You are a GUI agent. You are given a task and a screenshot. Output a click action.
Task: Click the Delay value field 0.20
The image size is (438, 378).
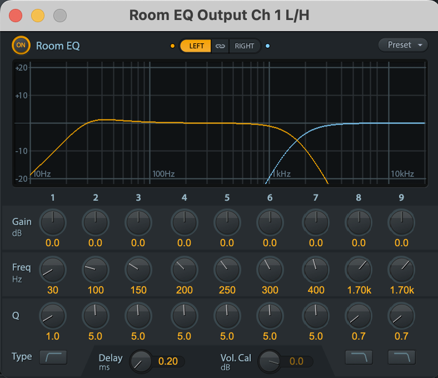point(168,361)
